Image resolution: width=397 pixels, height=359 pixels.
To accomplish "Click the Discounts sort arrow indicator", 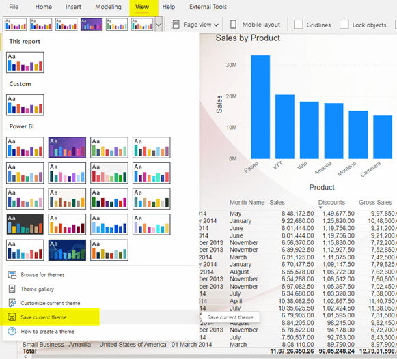I will 320,207.
